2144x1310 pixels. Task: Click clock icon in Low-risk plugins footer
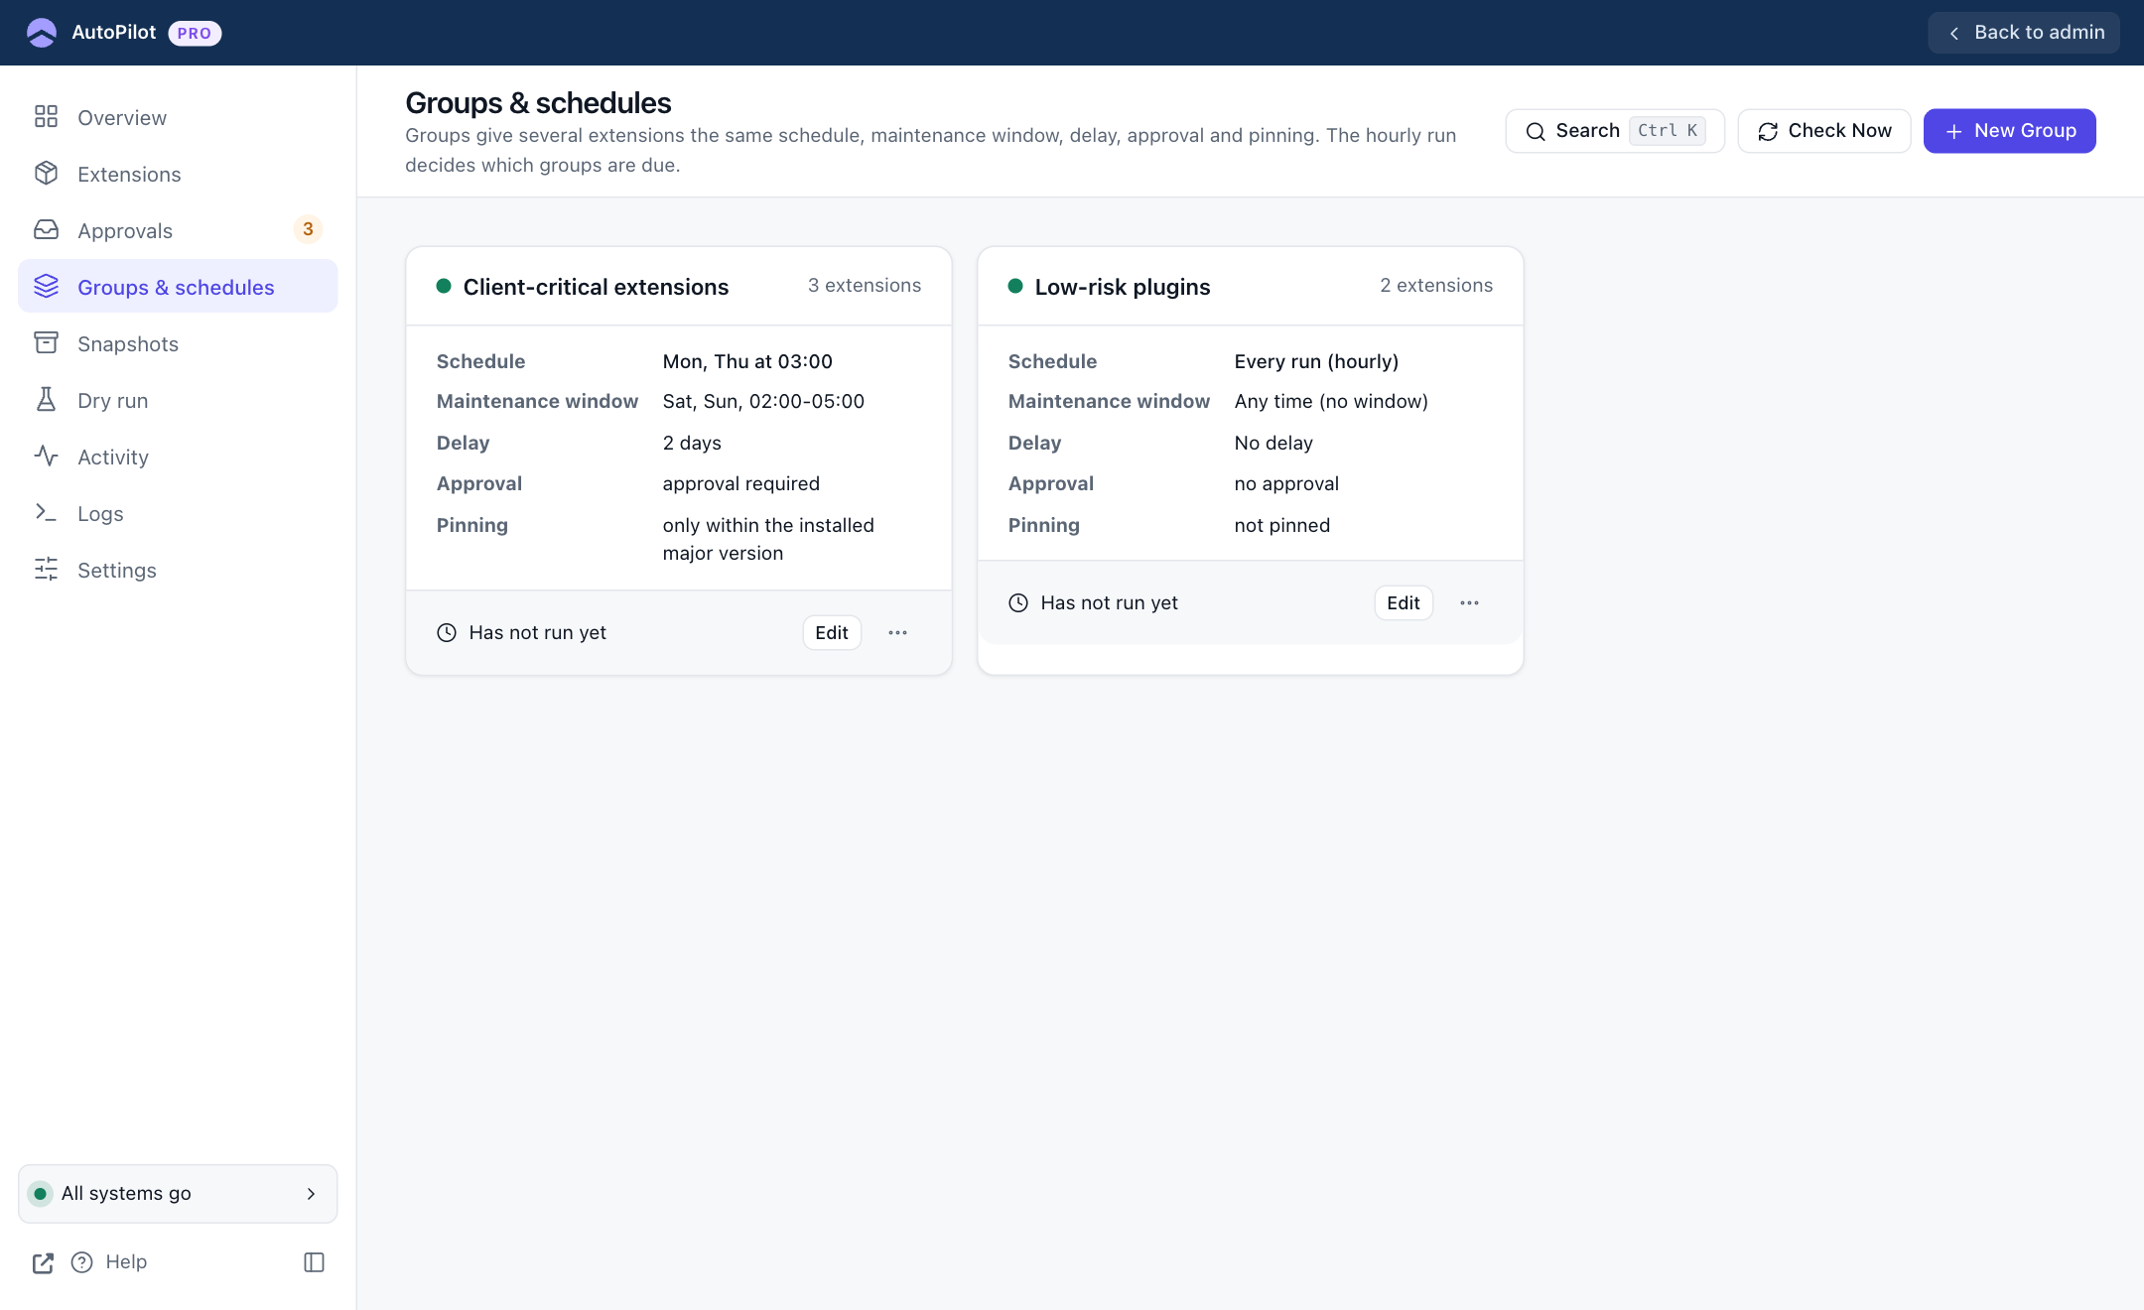pyautogui.click(x=1018, y=603)
